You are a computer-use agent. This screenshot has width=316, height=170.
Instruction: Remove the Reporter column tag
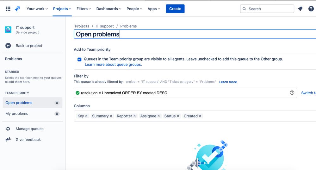pyautogui.click(x=134, y=116)
